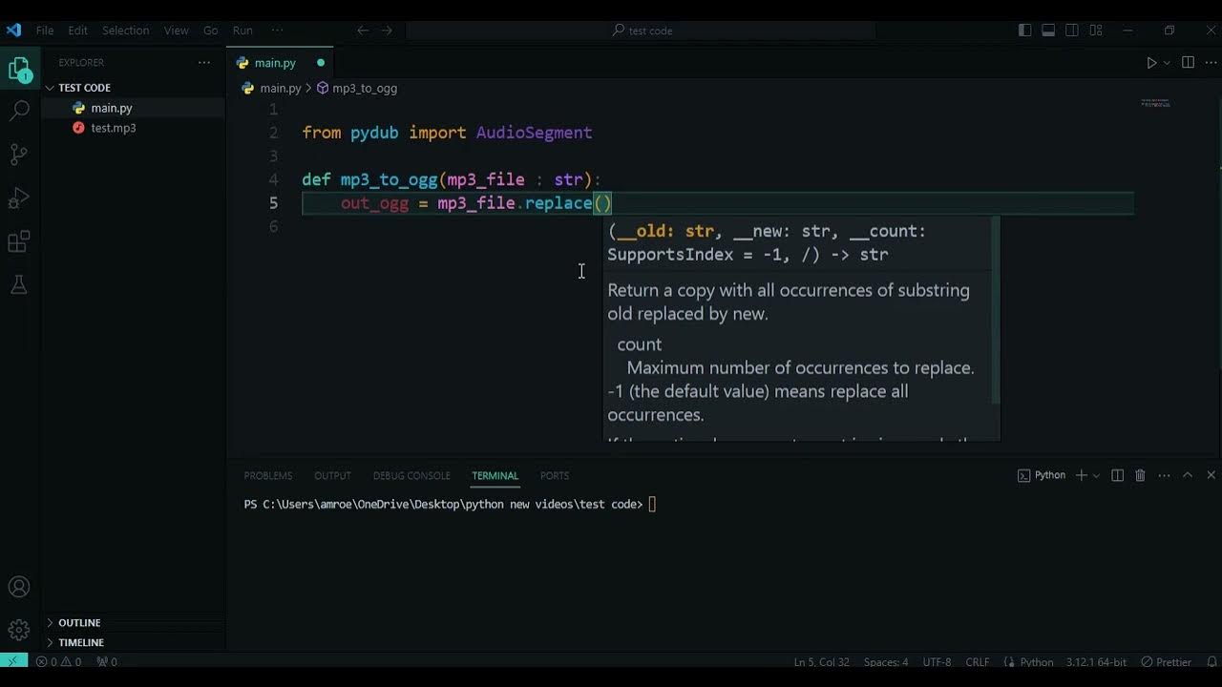Open the Explorer view in activity bar
This screenshot has width=1222, height=687.
click(x=19, y=69)
